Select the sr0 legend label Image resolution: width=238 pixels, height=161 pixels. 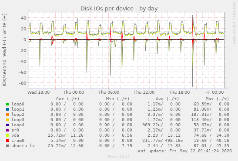click(15, 130)
